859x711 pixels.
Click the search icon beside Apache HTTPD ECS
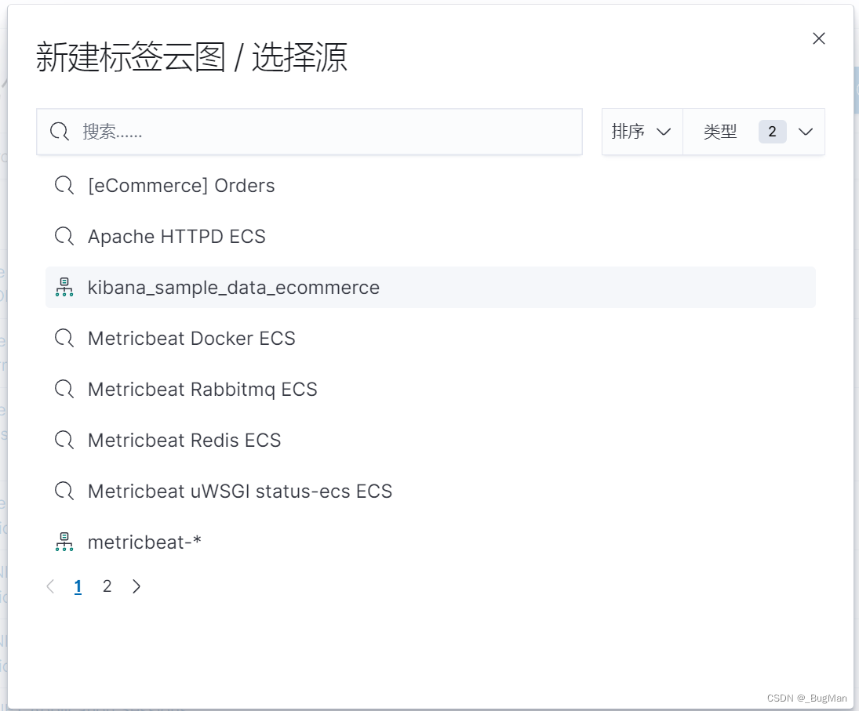click(64, 237)
